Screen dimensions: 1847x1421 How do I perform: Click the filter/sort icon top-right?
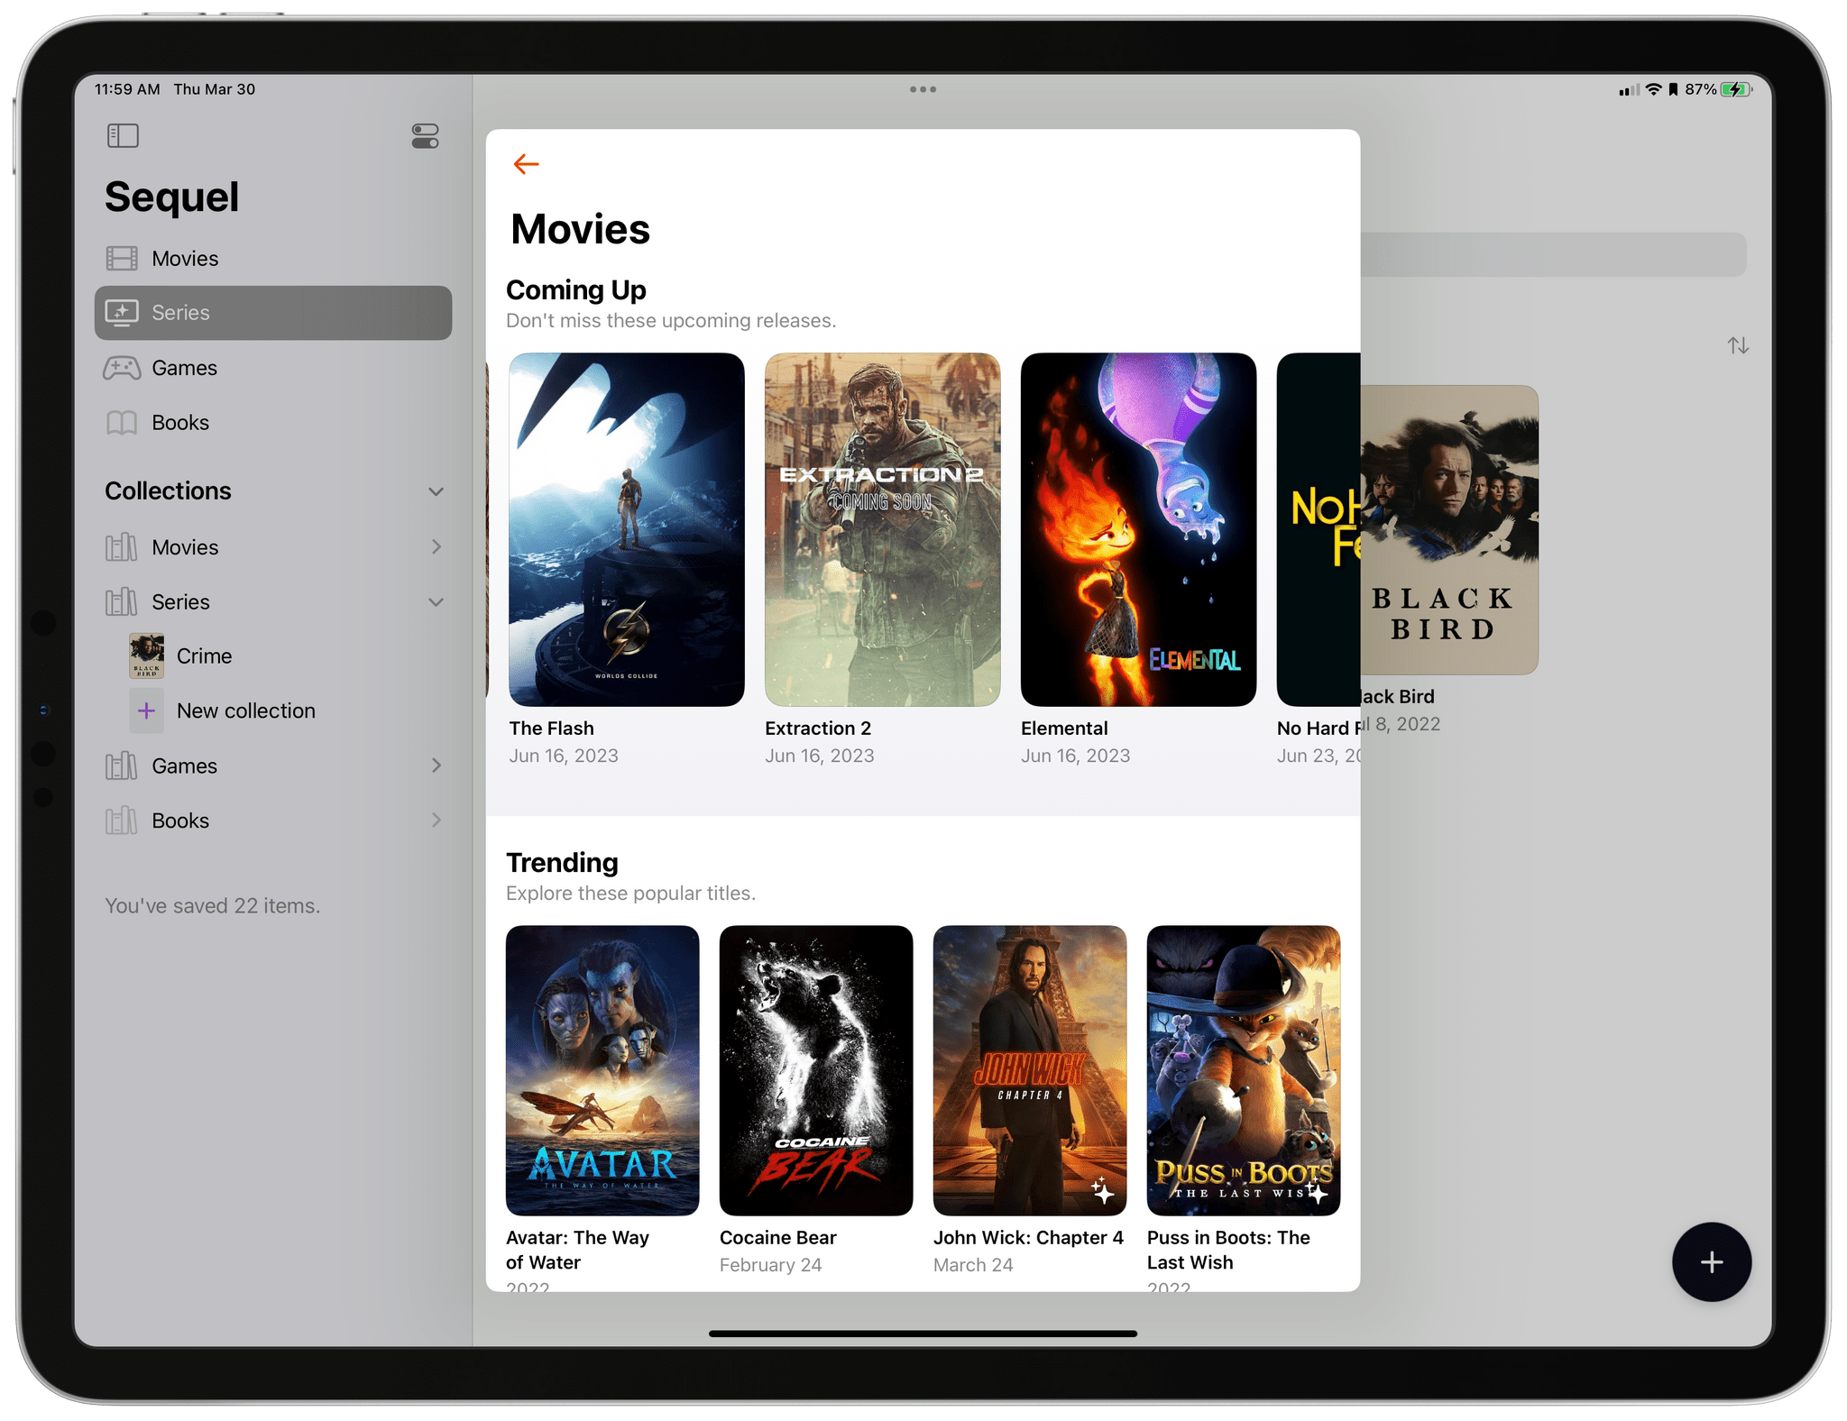pyautogui.click(x=1738, y=344)
